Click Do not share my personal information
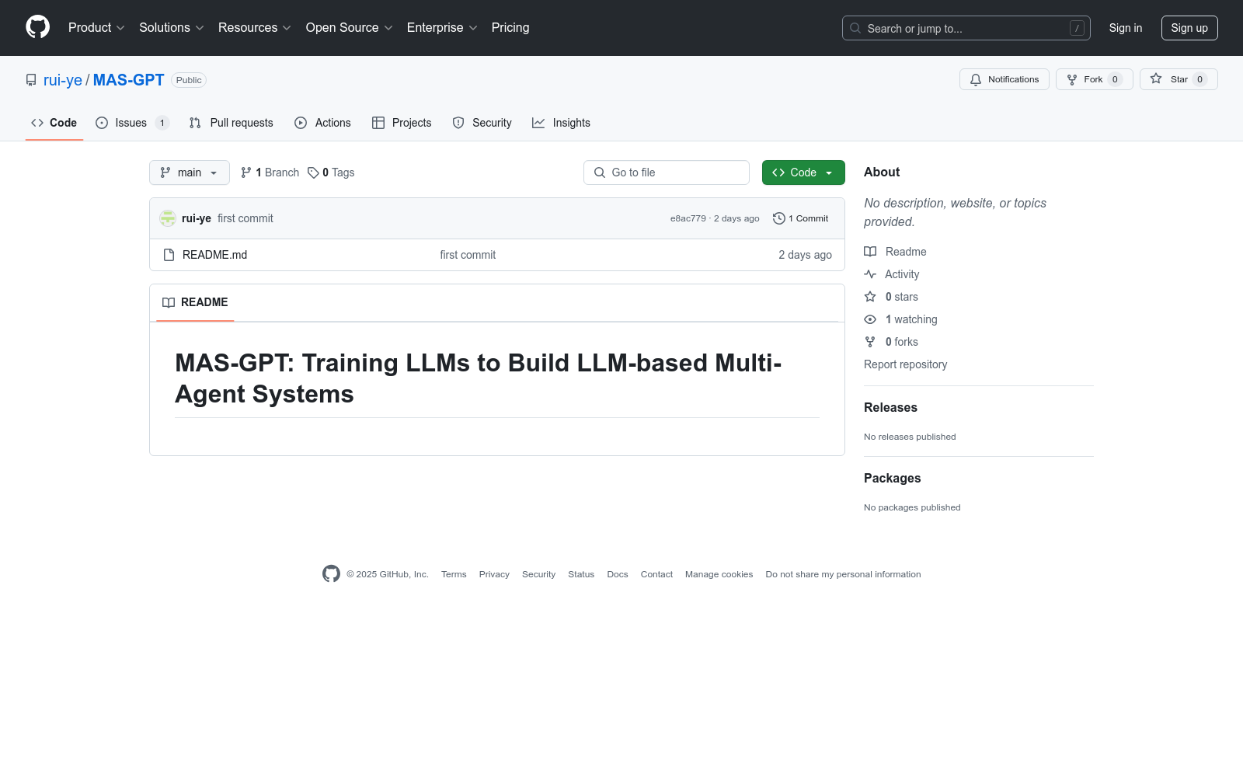 (843, 574)
